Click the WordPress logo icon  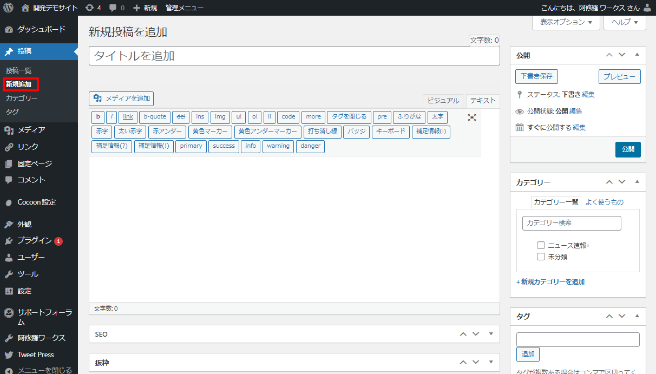(8, 8)
